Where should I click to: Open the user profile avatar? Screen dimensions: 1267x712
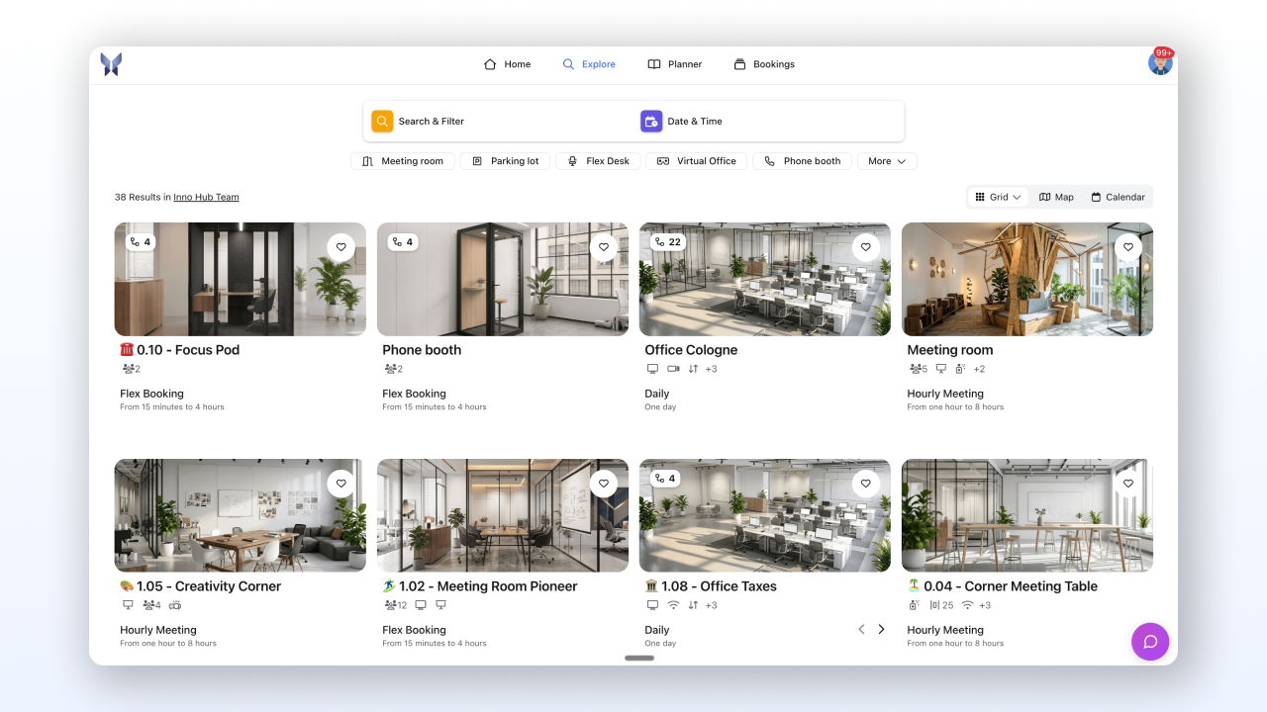click(1160, 63)
